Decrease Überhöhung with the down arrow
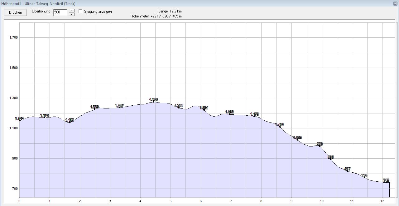 coord(72,15)
